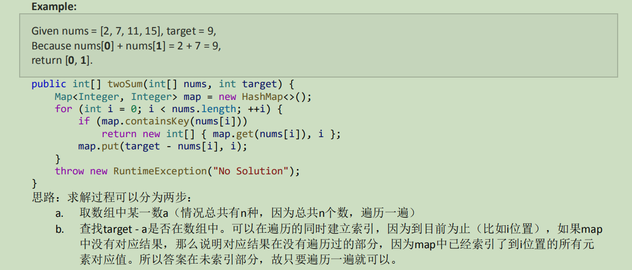Click 'map.get(nums[i])' expression

(259, 134)
